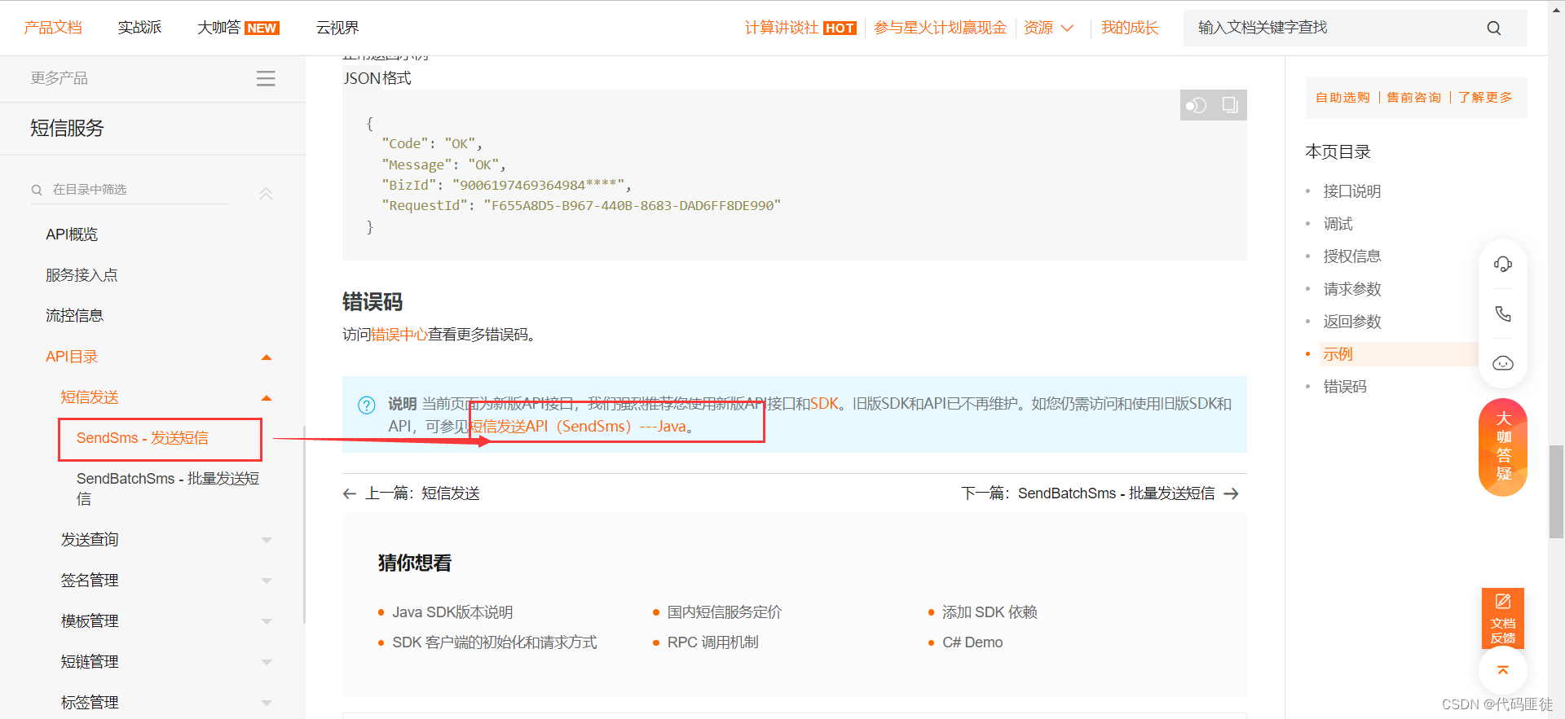Jump to 示例 in page contents
The width and height of the screenshot is (1565, 719).
[x=1338, y=354]
